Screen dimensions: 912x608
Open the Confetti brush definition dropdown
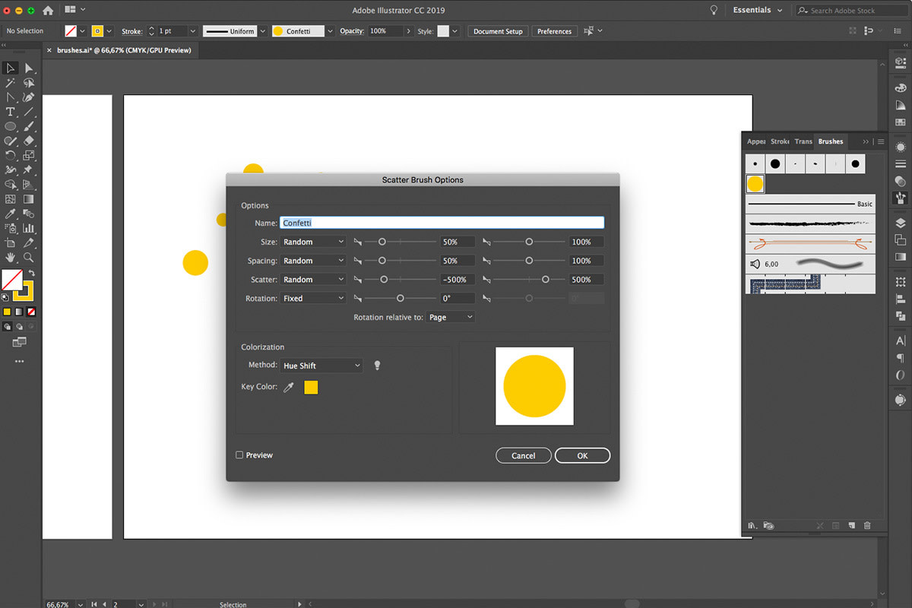pyautogui.click(x=330, y=31)
